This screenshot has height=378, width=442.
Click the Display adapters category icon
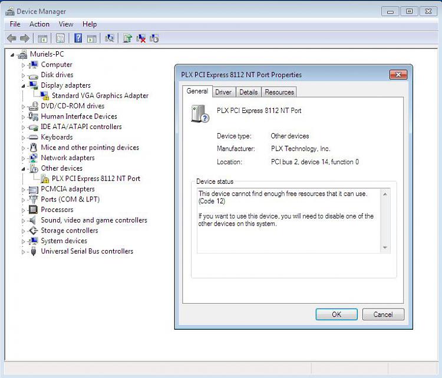pos(33,85)
